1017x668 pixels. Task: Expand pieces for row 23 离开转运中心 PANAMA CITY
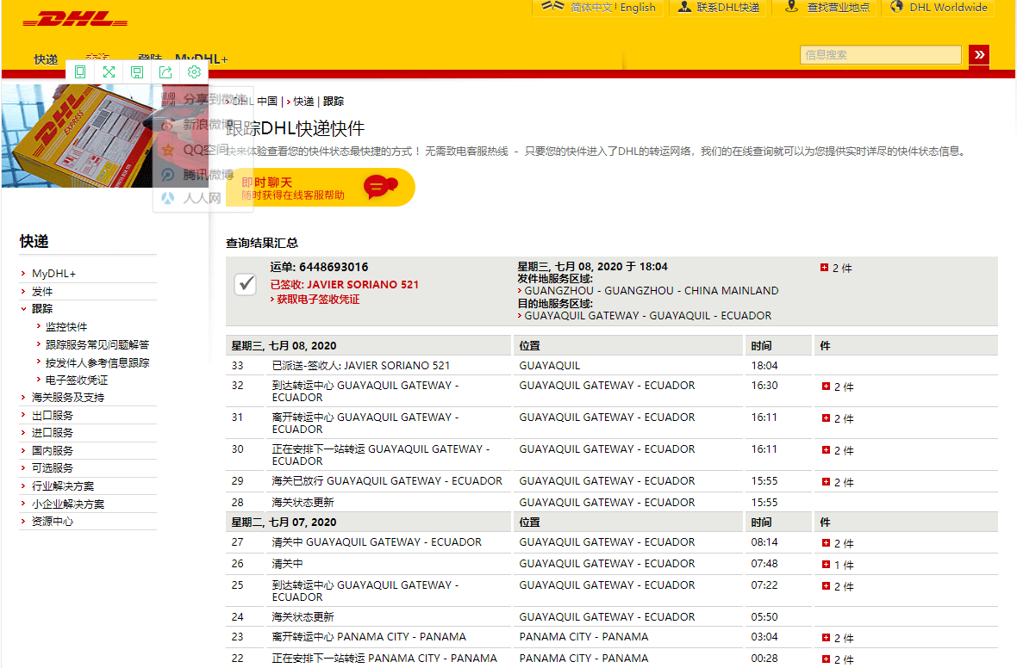point(826,638)
